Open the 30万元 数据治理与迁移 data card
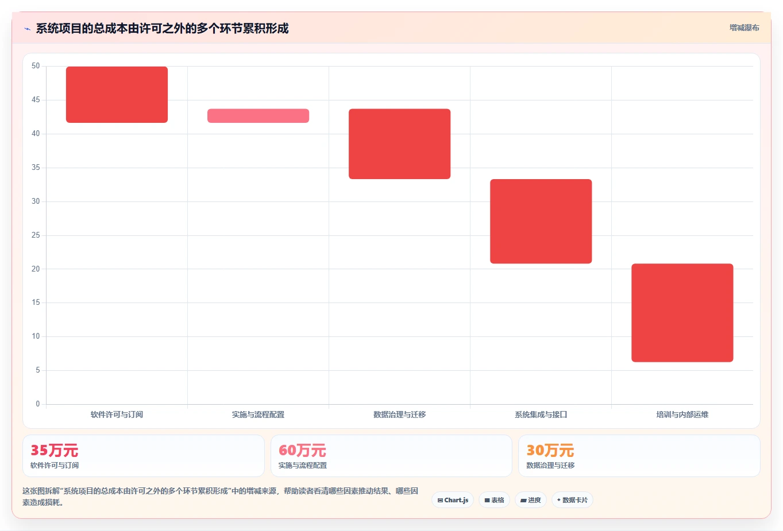783x531 pixels. (x=639, y=456)
